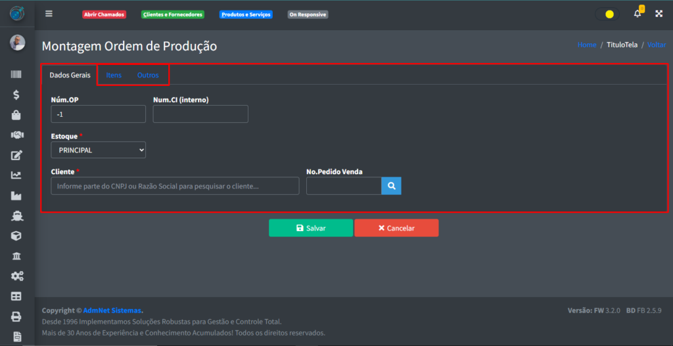This screenshot has width=673, height=346.
Task: Click the factory industry sidebar icon
Action: coord(16,196)
